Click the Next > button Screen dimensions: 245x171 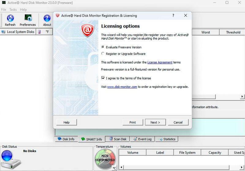coord(155,122)
